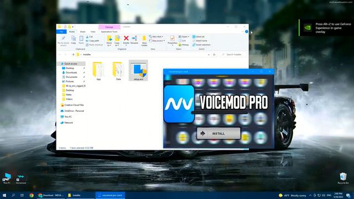Switch to voicemod pro crack taskbar window
Image resolution: width=354 pixels, height=199 pixels.
pyautogui.click(x=110, y=195)
